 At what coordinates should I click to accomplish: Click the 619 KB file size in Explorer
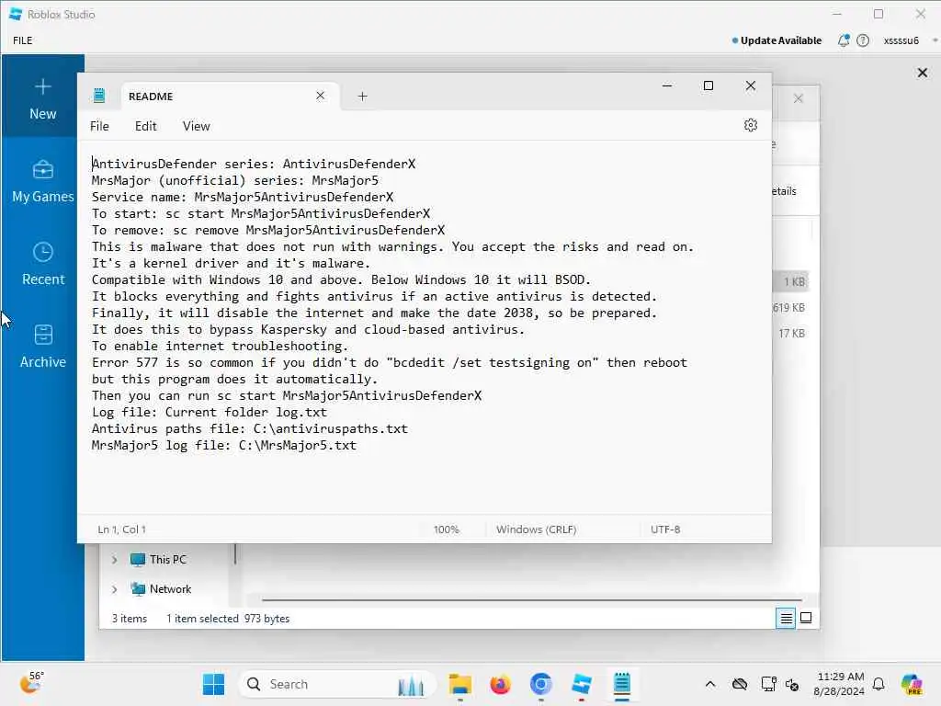(788, 307)
